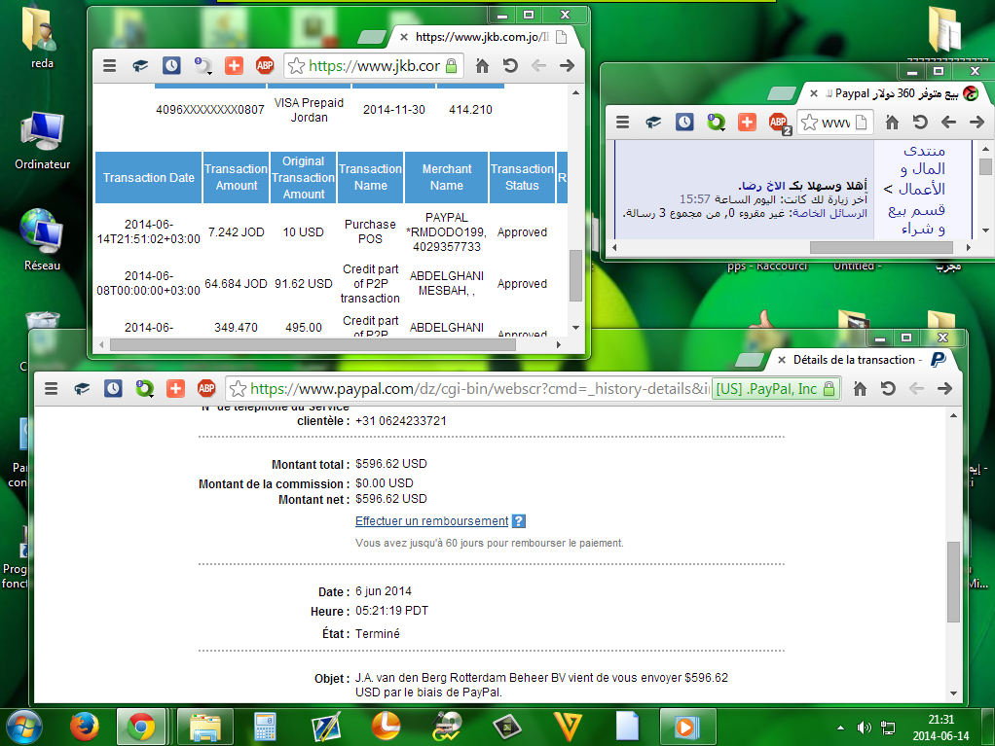Click the clock icon in the PayPal window
The width and height of the screenshot is (995, 746).
[113, 388]
